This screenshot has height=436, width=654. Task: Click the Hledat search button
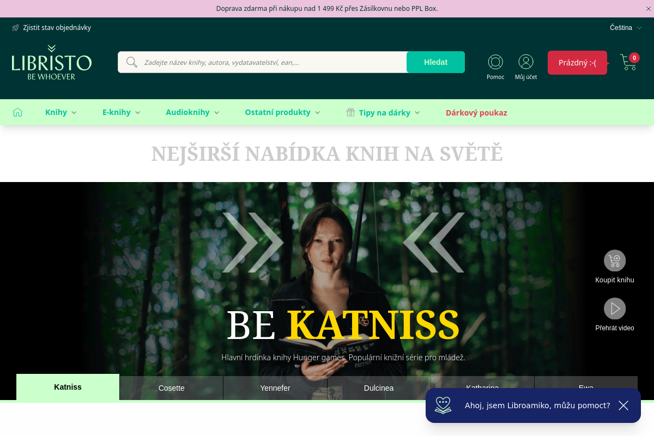435,62
